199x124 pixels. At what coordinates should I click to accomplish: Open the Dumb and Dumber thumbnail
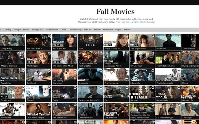pyautogui.click(x=190, y=59)
